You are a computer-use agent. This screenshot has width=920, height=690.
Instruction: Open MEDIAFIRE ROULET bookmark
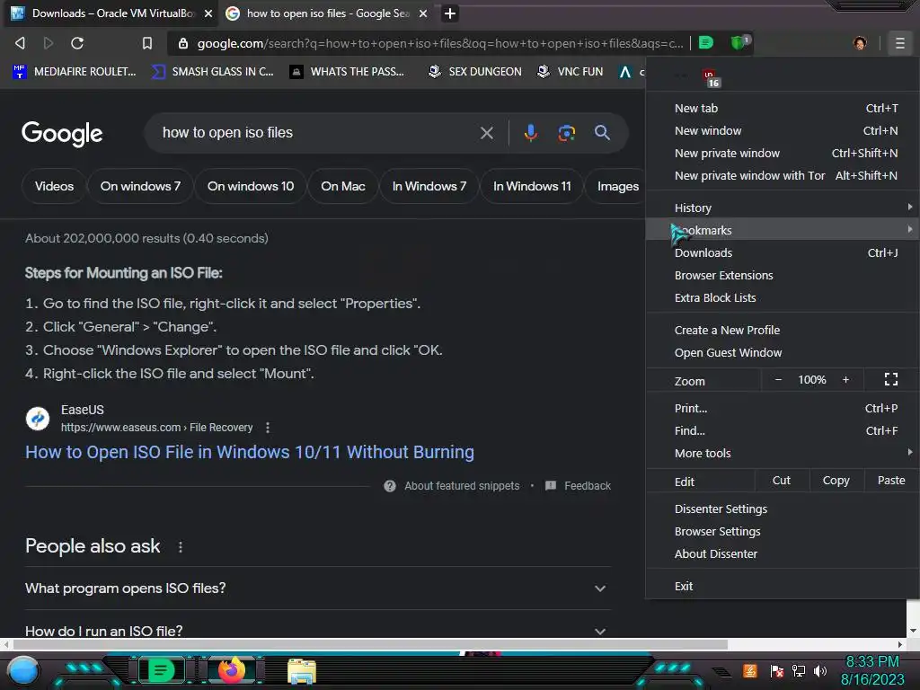75,72
